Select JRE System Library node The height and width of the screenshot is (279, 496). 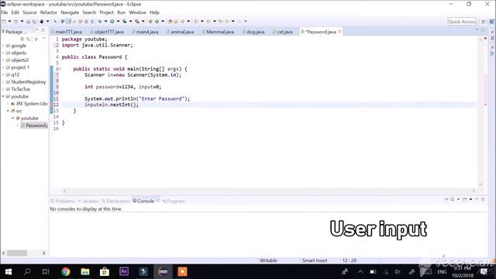pos(29,104)
